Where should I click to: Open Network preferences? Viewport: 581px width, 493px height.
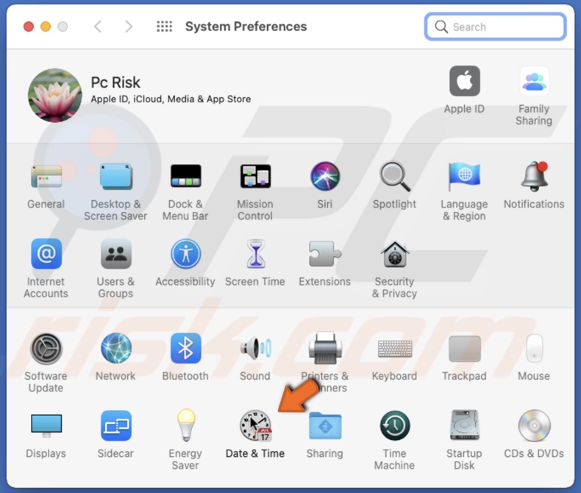[116, 348]
